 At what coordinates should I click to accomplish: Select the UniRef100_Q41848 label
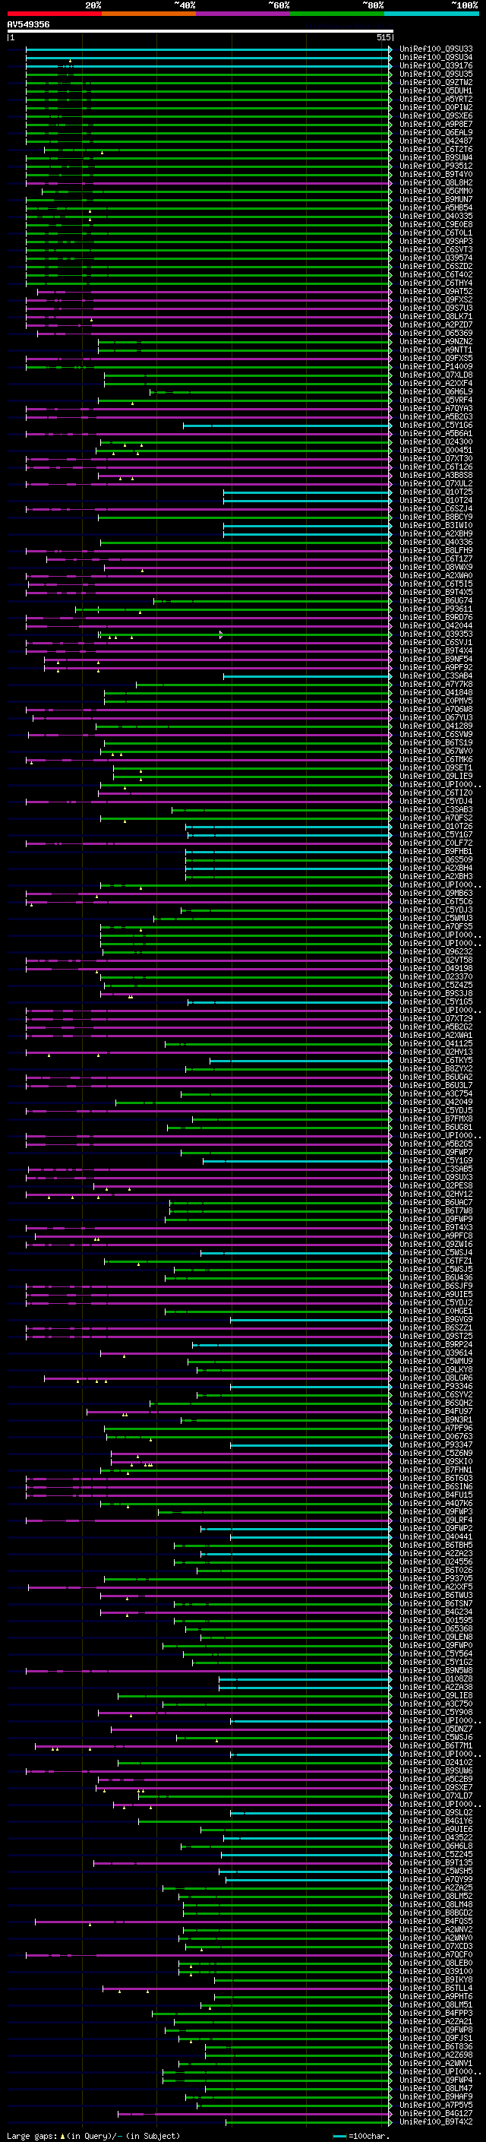pos(435,693)
